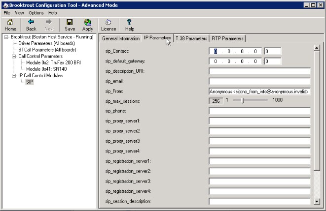Screen dimensions: 326x211
Task: Click the sip_max_sessions value box showing 256
Action: 216,101
